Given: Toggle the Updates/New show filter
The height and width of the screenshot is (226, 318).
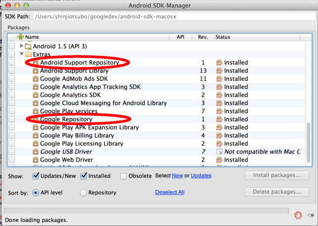Looking at the screenshot, I should 36,176.
